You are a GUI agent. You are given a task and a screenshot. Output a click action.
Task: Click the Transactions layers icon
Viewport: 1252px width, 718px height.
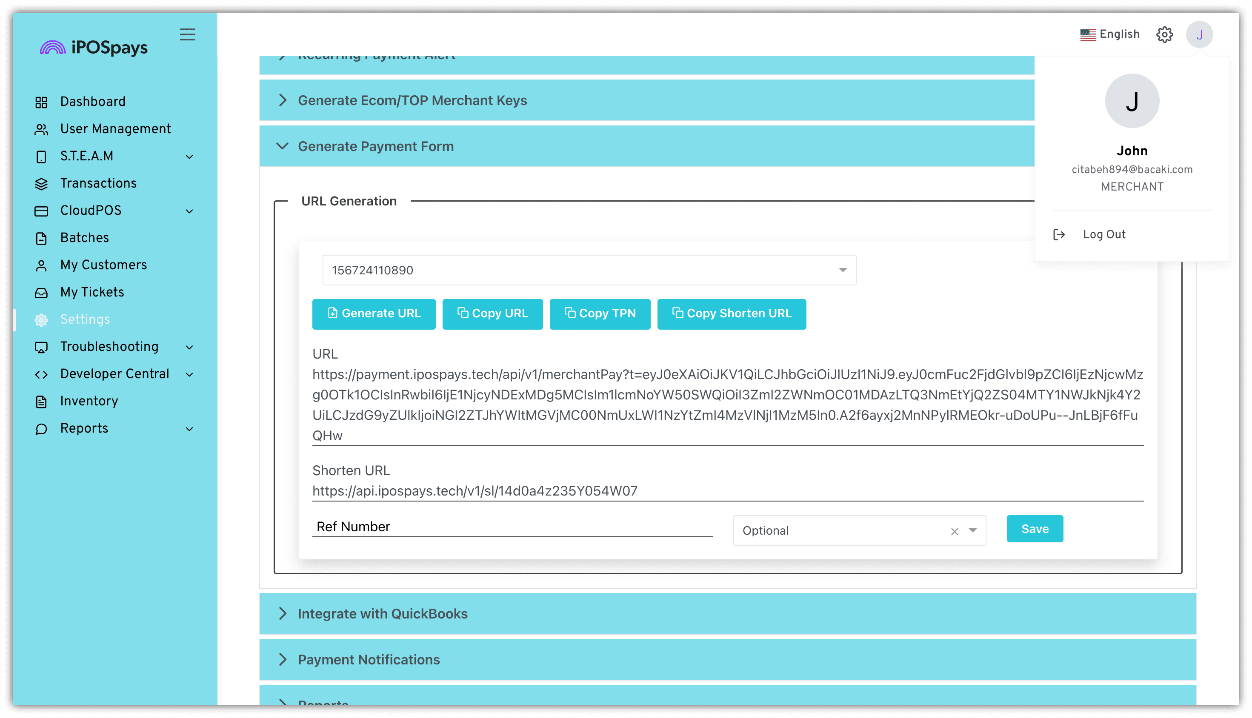[x=41, y=183]
